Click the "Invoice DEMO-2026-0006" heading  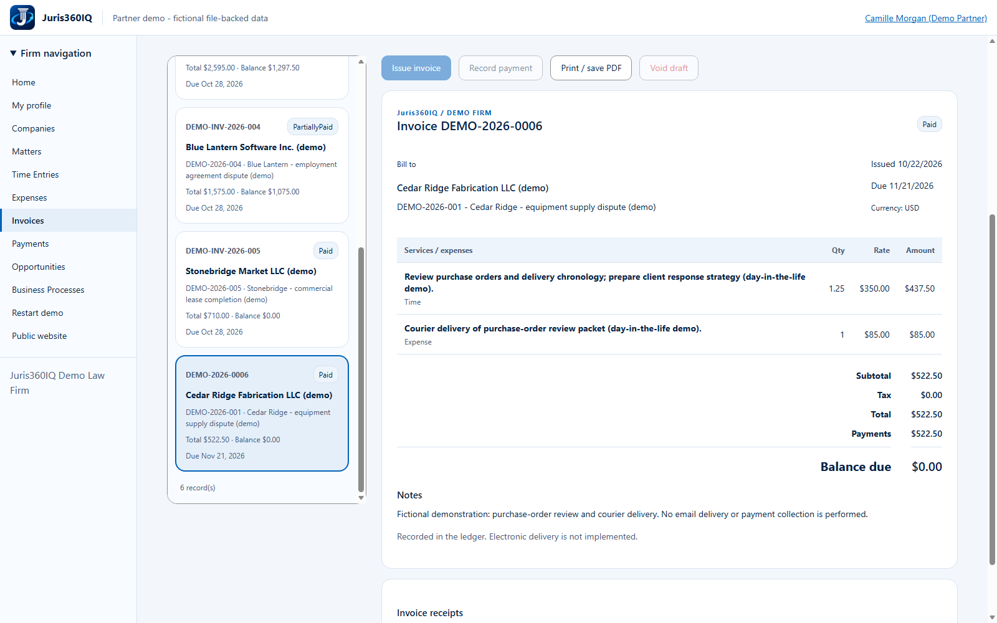(x=469, y=126)
